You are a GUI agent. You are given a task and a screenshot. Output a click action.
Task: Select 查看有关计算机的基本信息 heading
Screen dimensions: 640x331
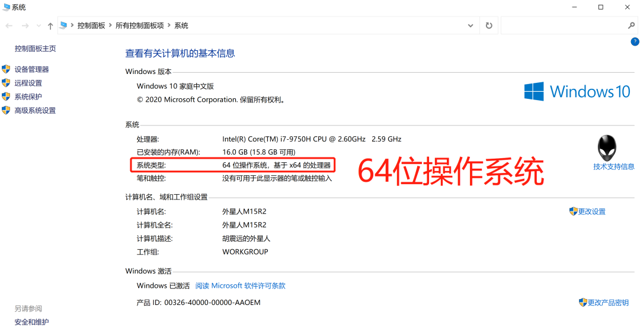click(180, 53)
